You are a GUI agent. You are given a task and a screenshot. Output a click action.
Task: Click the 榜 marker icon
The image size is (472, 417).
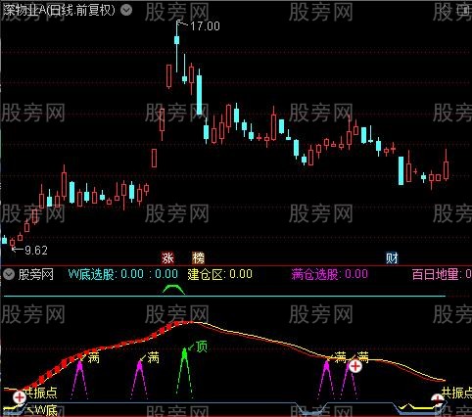[x=198, y=258]
